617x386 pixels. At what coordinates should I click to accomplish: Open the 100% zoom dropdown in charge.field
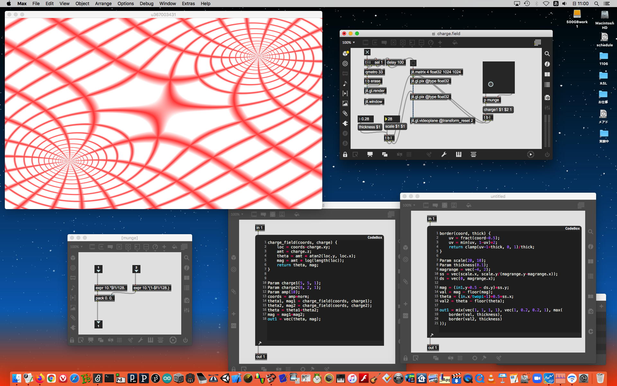(348, 42)
